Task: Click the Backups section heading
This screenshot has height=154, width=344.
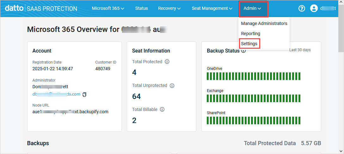Action: click(38, 143)
